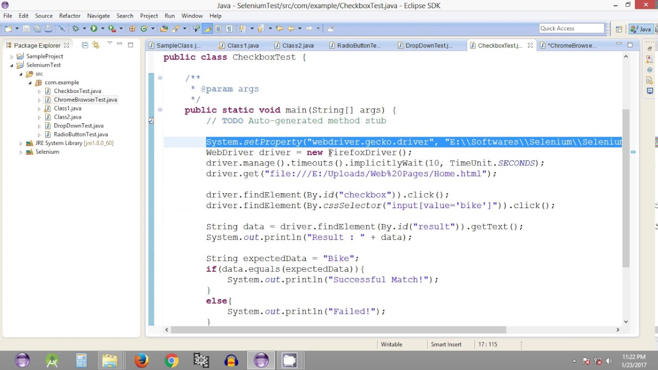Click the Save All toolbar icon
This screenshot has width=658, height=370.
click(x=37, y=29)
